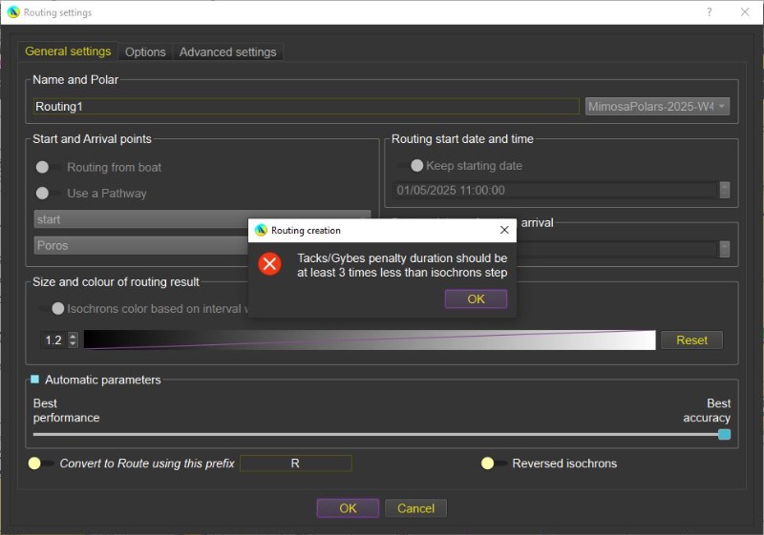Toggle Reversed isochrons switch
This screenshot has height=535, width=764.
[x=493, y=463]
